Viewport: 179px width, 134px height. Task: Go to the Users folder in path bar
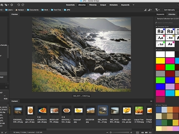point(9,10)
